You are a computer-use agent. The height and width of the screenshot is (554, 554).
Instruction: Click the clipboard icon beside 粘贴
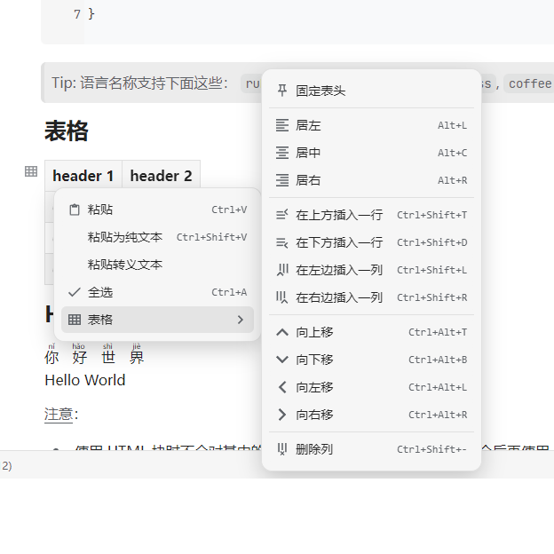tap(75, 210)
